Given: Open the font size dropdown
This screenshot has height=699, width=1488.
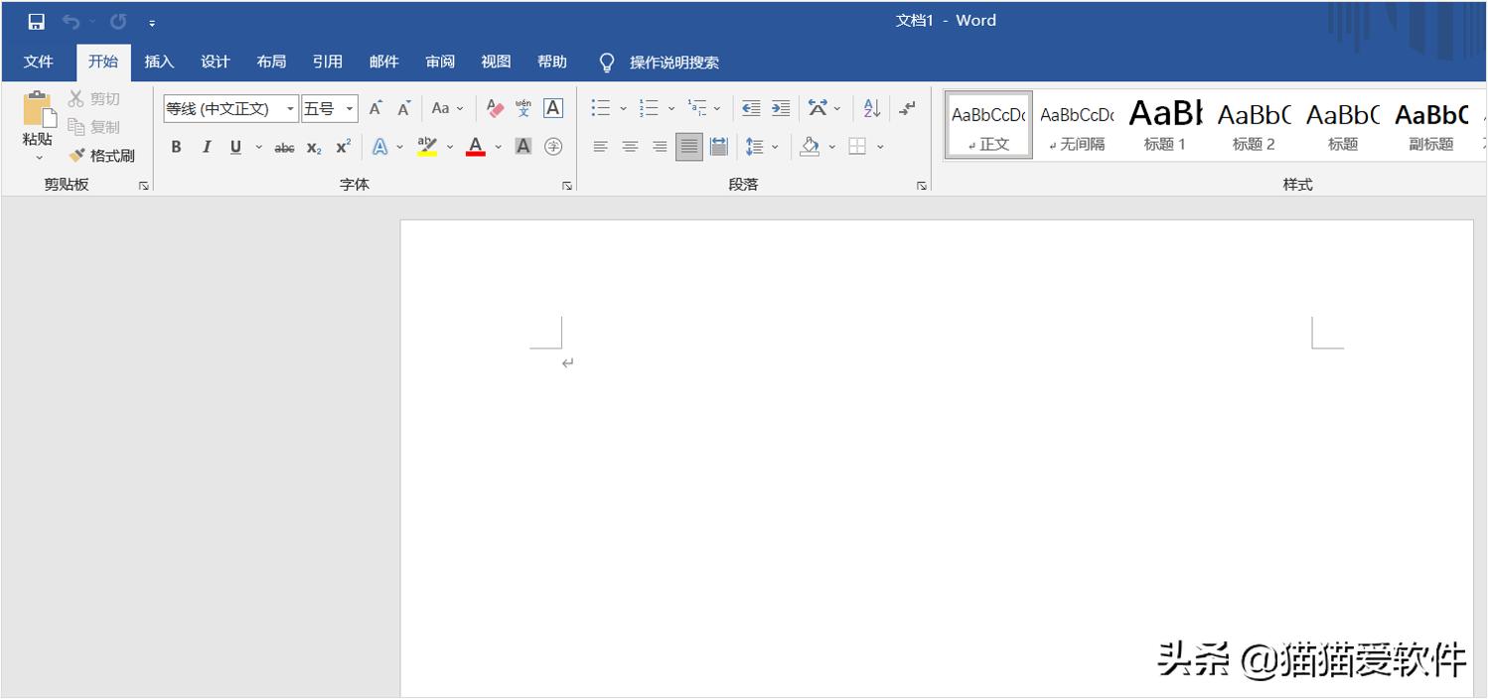Looking at the screenshot, I should click(349, 107).
